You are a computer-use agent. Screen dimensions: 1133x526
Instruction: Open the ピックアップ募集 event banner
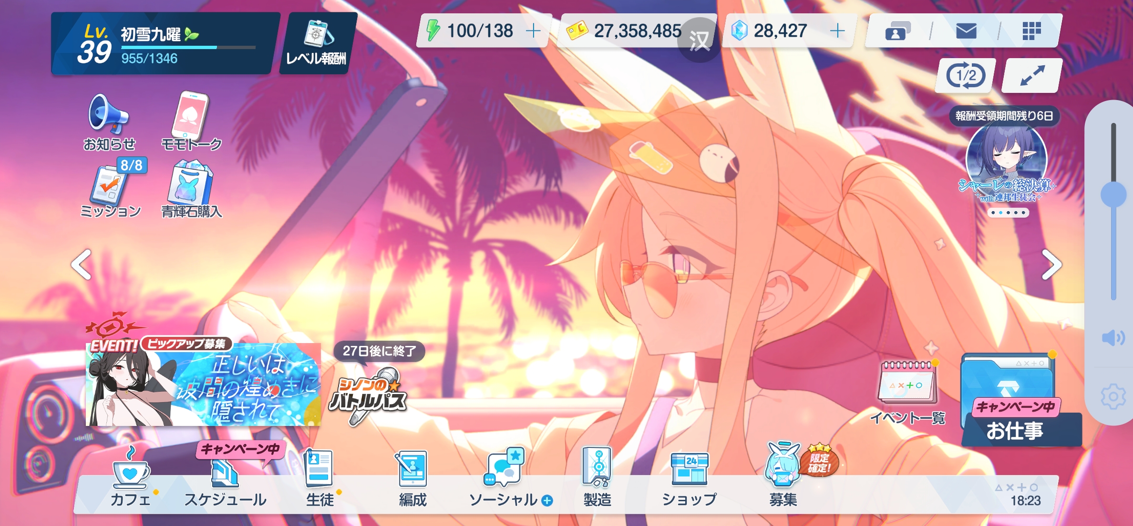pos(203,384)
